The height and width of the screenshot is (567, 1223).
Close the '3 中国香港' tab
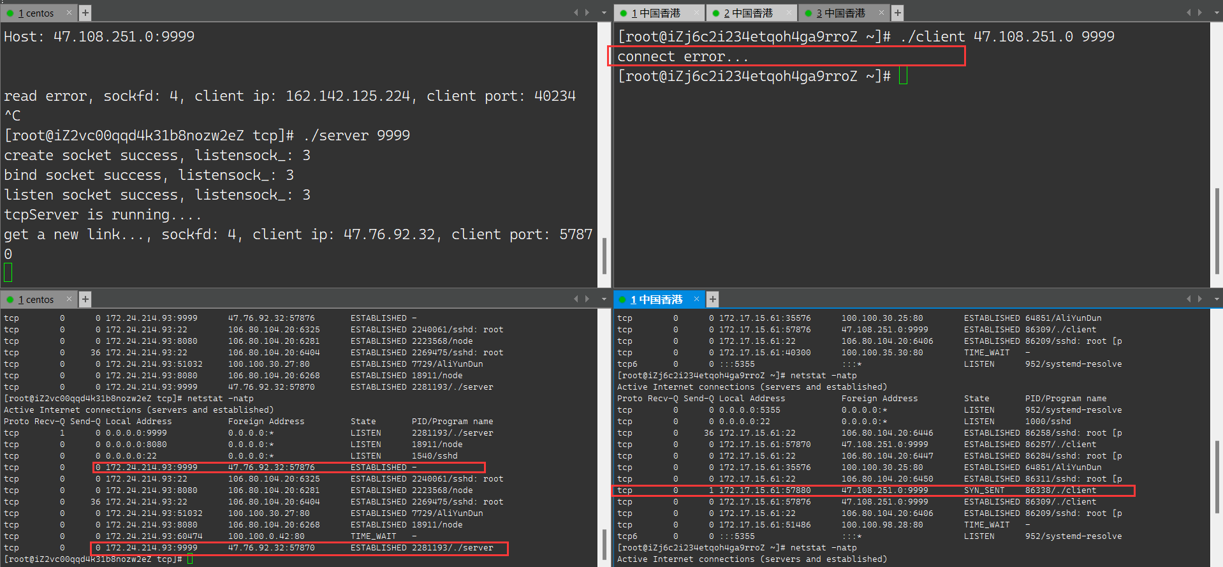click(x=882, y=13)
